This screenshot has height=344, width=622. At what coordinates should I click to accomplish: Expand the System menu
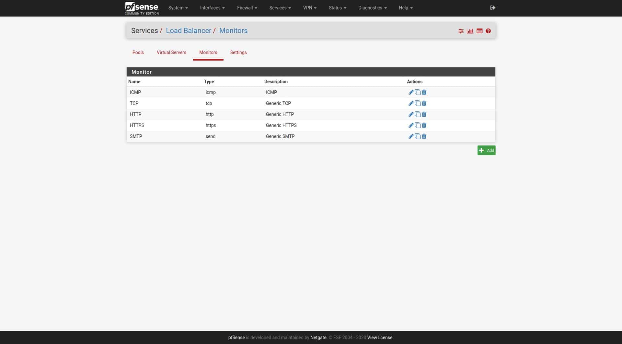178,8
